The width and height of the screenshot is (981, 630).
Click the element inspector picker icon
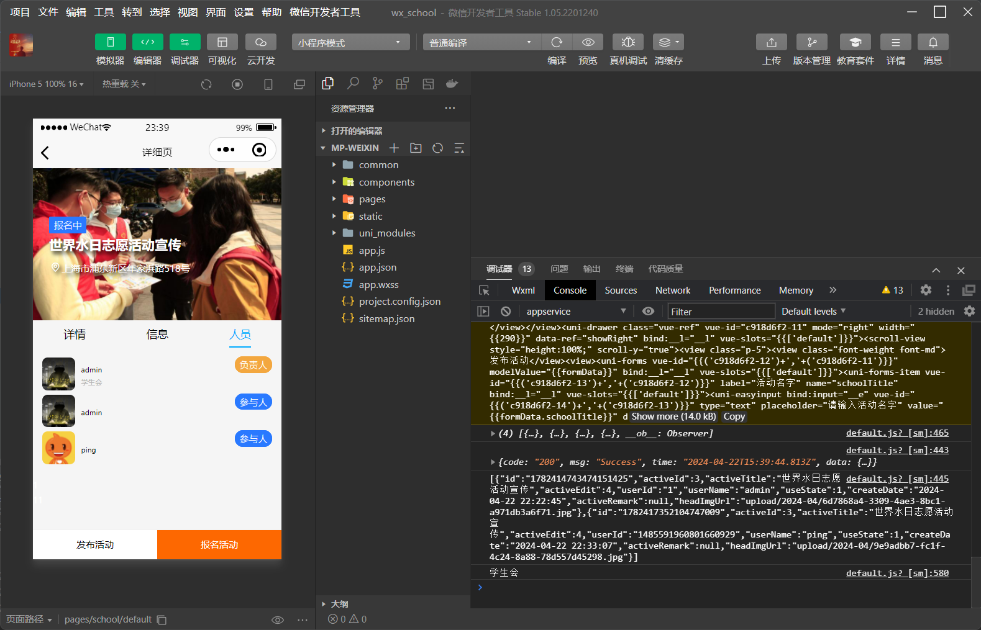pos(485,290)
